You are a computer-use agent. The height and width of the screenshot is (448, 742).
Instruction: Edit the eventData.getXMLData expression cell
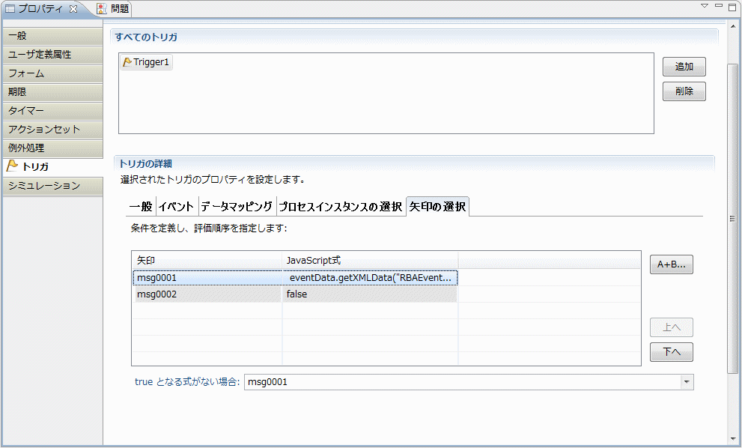point(371,277)
